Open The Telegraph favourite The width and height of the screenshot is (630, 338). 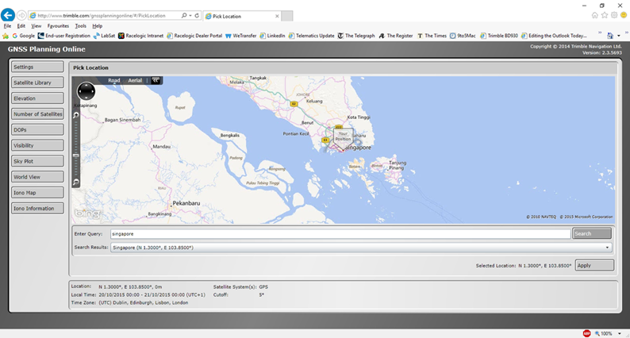pos(356,36)
